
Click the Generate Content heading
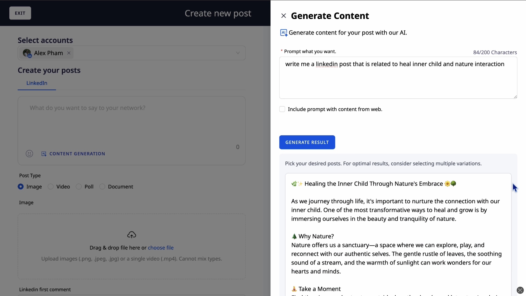330,16
